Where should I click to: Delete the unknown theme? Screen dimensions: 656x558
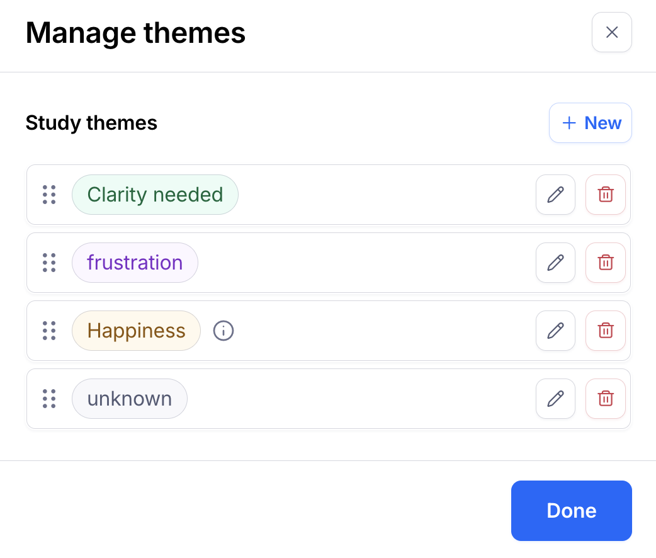tap(606, 399)
